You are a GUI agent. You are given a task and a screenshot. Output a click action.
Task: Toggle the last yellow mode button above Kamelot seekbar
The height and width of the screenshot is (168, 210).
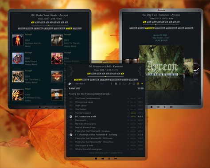[122, 74]
